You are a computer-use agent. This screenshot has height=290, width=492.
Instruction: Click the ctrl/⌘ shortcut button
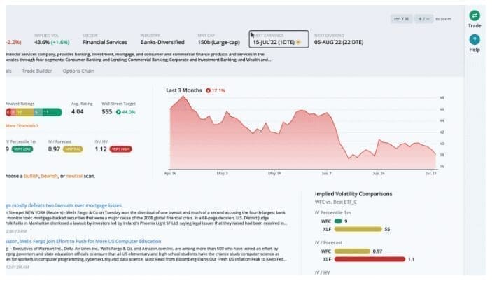pyautogui.click(x=401, y=19)
